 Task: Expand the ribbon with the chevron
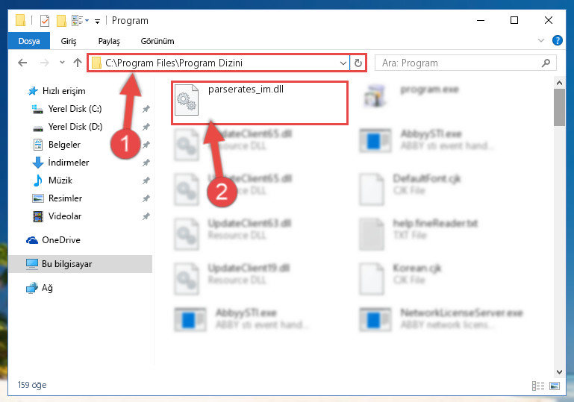click(541, 40)
